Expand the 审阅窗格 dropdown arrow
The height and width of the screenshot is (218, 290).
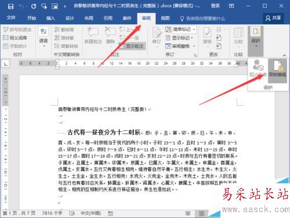click(194, 46)
